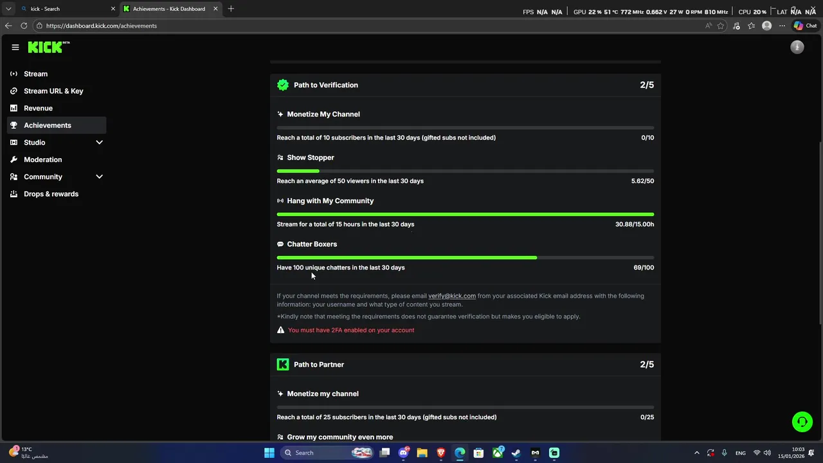The width and height of the screenshot is (823, 463).
Task: Click the 30.88/15.00h hours value
Action: [635, 224]
